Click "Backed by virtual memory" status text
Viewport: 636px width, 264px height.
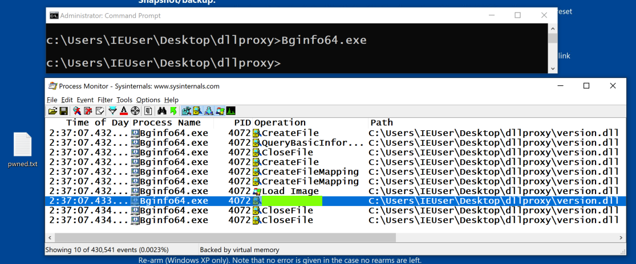[x=240, y=250]
